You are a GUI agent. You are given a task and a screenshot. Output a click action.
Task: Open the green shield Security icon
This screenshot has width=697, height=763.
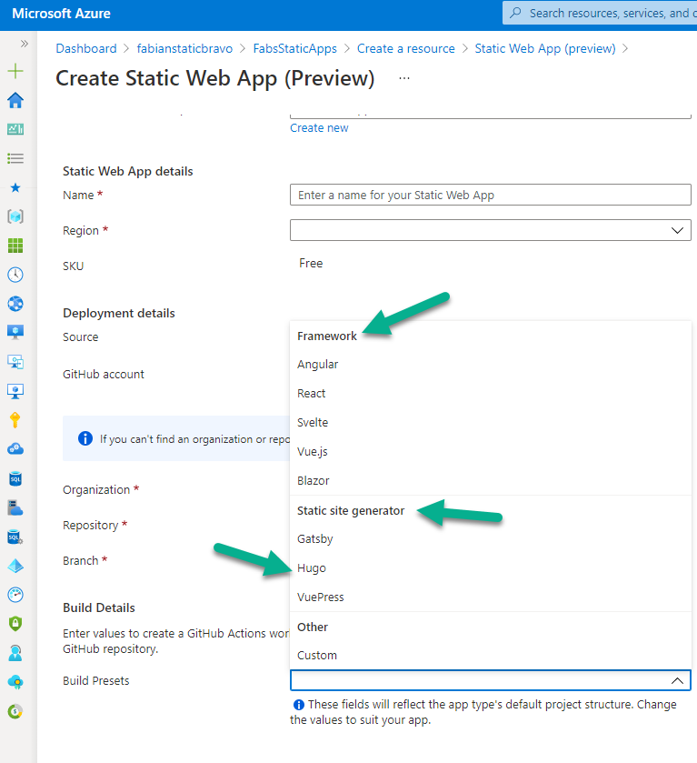[x=15, y=623]
